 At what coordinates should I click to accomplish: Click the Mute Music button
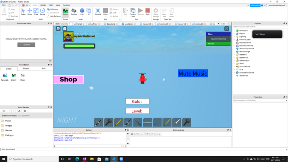click(x=193, y=73)
